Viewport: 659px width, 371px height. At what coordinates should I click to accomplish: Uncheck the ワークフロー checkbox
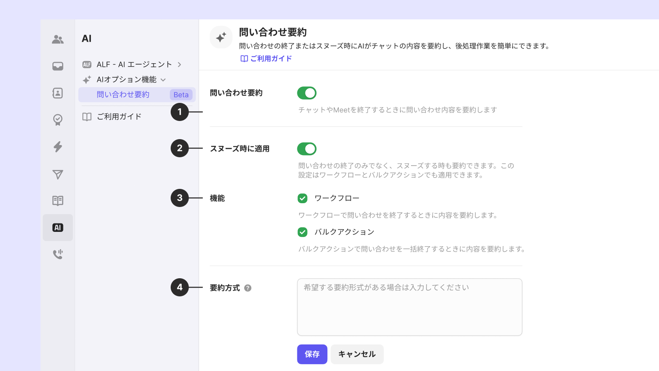coord(302,198)
